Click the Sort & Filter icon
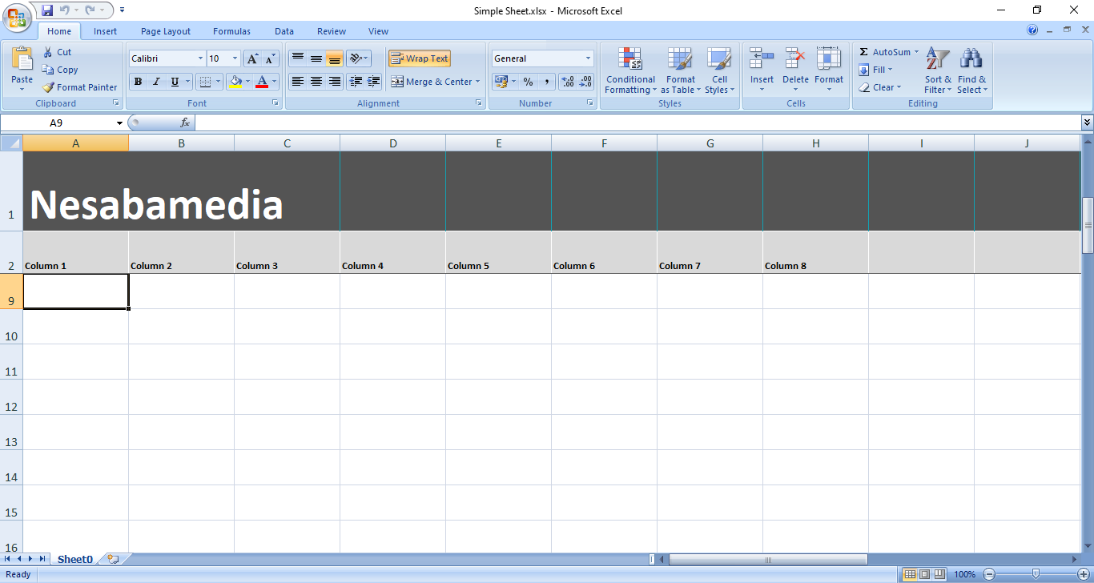This screenshot has width=1094, height=583. pos(937,59)
